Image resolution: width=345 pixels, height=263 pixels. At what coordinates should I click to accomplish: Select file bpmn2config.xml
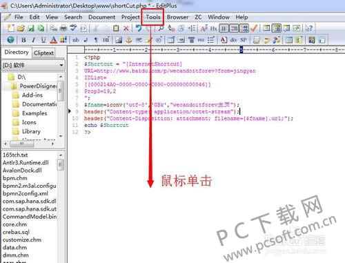click(26, 193)
